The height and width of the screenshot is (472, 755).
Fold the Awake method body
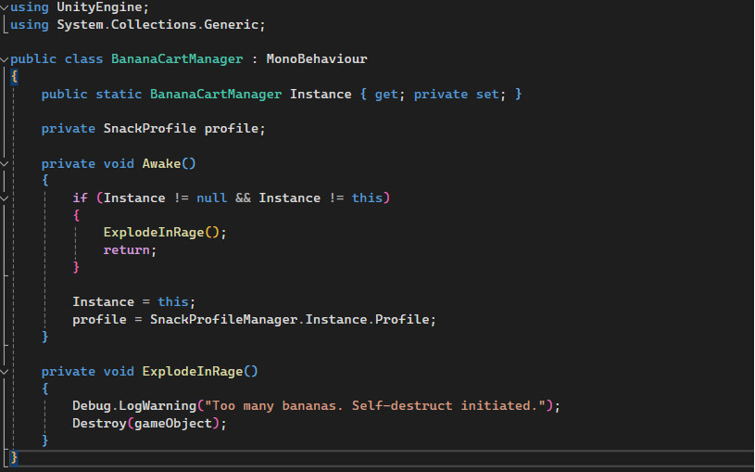(x=5, y=163)
